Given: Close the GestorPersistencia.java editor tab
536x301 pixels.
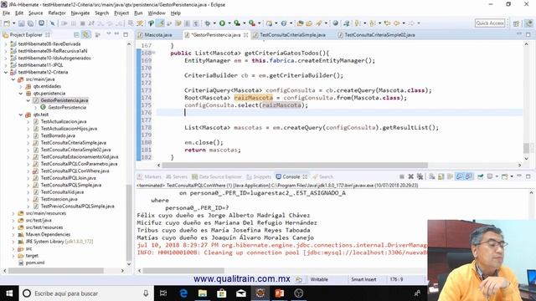Looking at the screenshot, I should tap(245, 35).
